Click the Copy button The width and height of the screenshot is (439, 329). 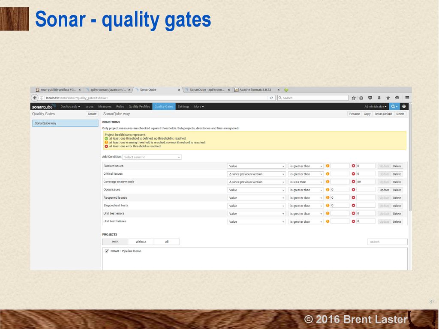pyautogui.click(x=367, y=114)
